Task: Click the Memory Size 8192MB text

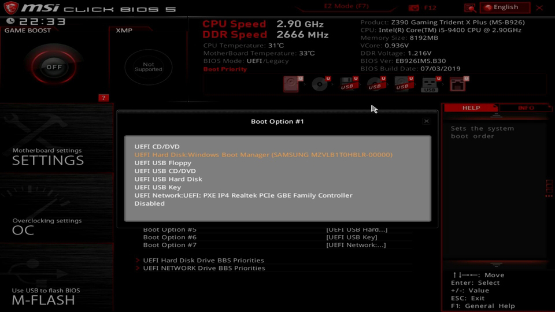Action: click(399, 38)
